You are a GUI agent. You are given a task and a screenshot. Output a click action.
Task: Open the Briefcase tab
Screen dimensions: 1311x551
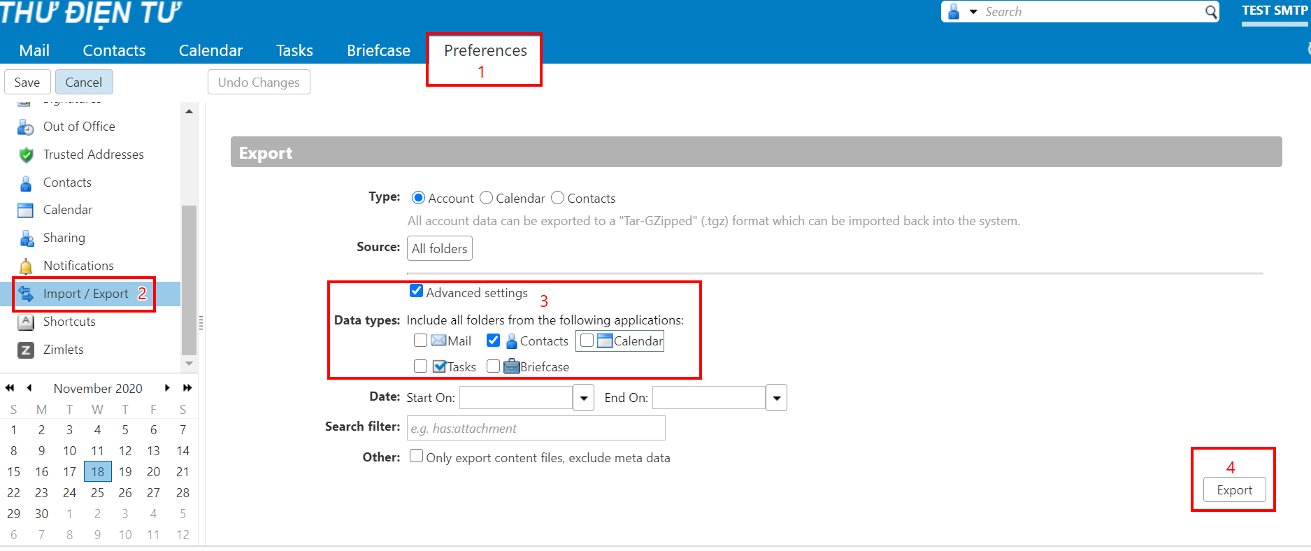tap(378, 50)
